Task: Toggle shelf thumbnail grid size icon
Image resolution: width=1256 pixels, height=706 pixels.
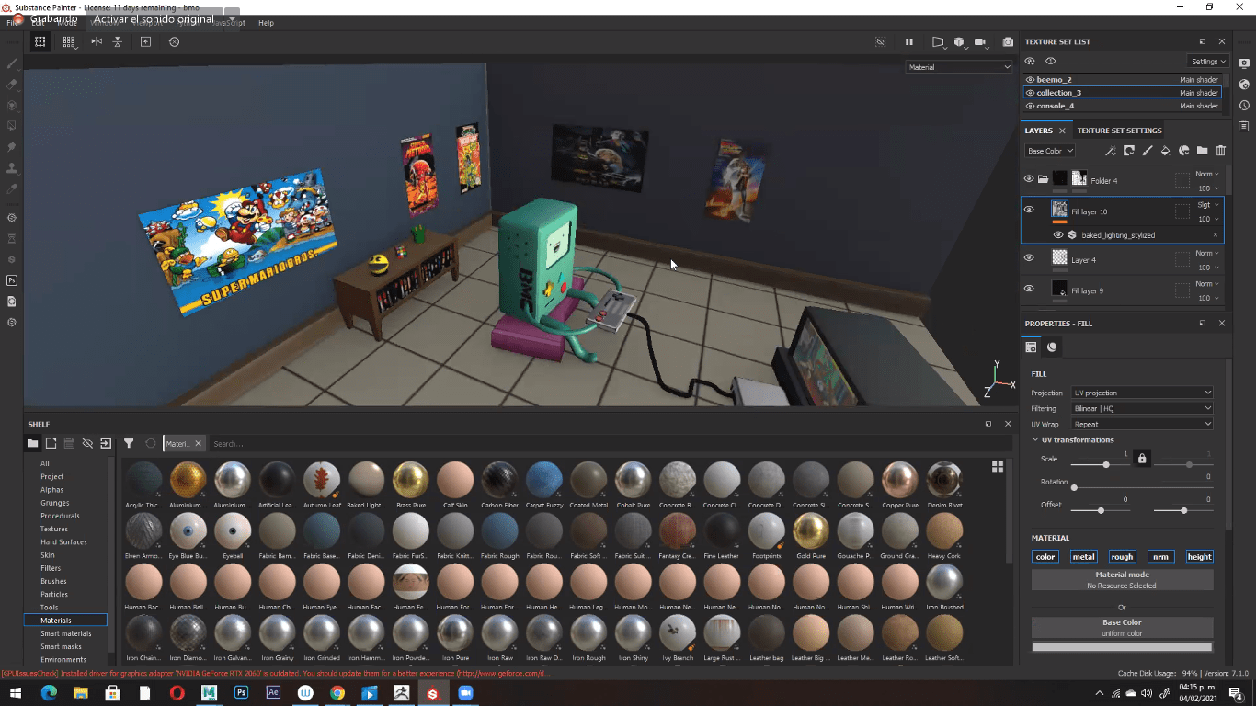Action: click(x=998, y=467)
